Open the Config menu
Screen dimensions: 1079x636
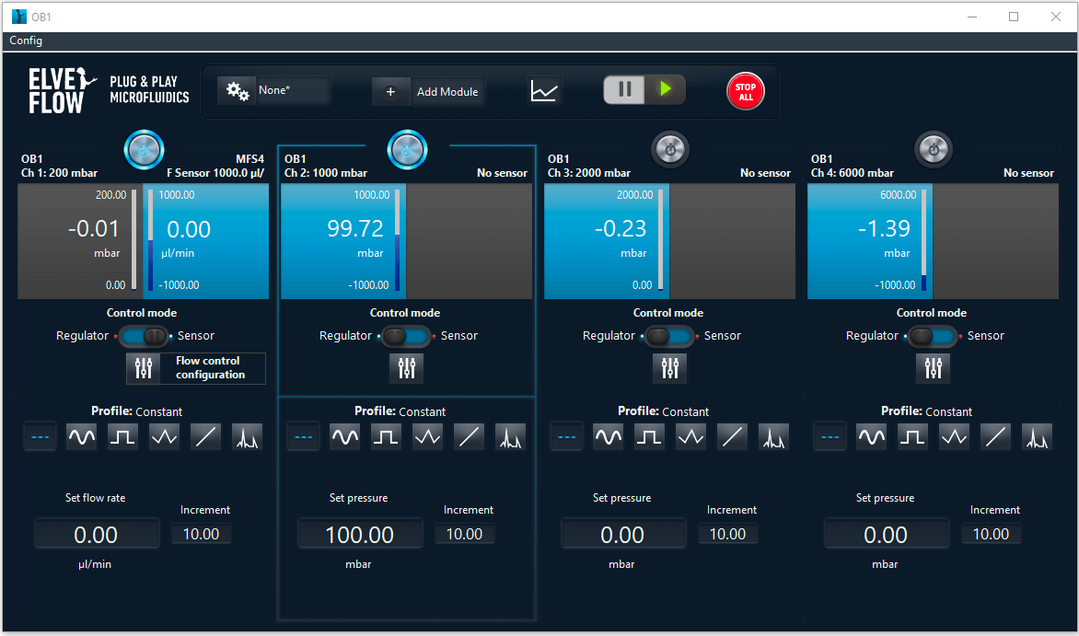pyautogui.click(x=26, y=40)
